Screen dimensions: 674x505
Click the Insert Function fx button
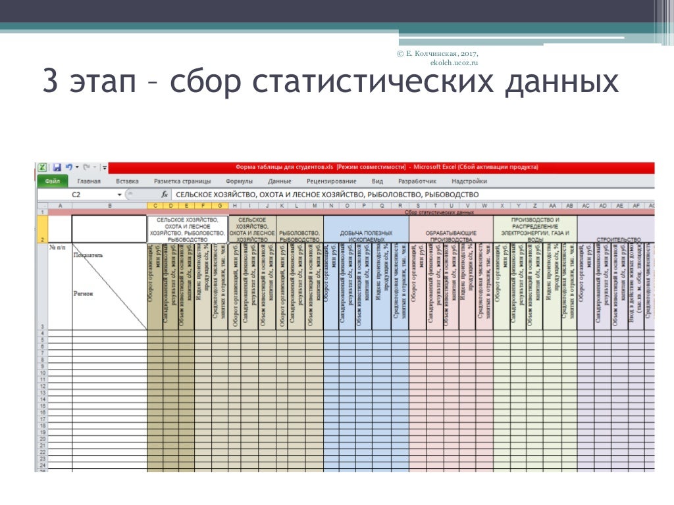click(164, 195)
